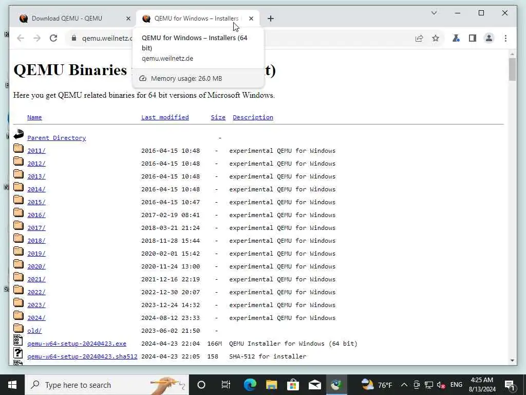Open the 76°F weather widget
This screenshot has width=526, height=395.
click(377, 385)
